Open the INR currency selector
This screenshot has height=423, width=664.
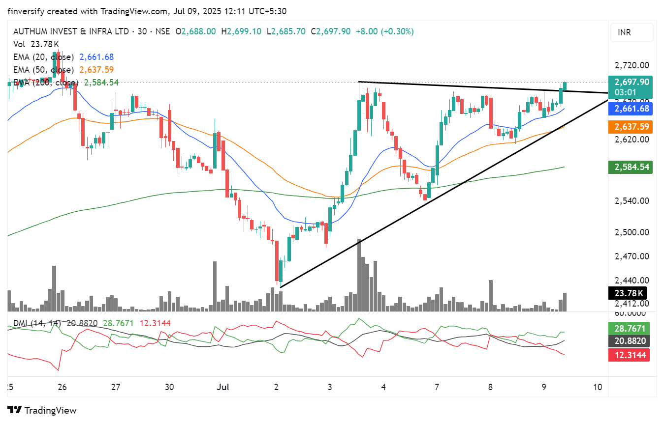632,32
